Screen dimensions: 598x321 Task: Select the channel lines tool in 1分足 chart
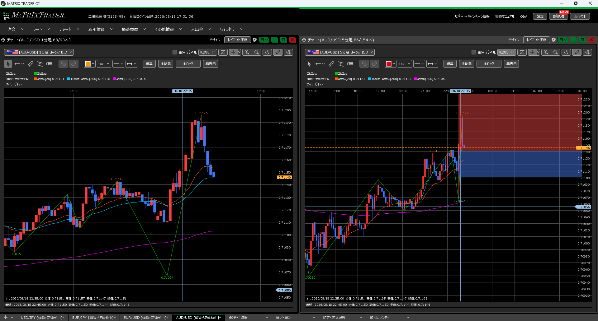[40, 64]
